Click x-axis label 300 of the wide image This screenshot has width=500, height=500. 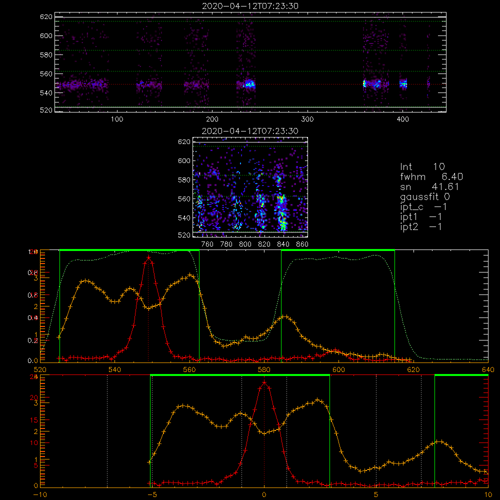point(307,119)
